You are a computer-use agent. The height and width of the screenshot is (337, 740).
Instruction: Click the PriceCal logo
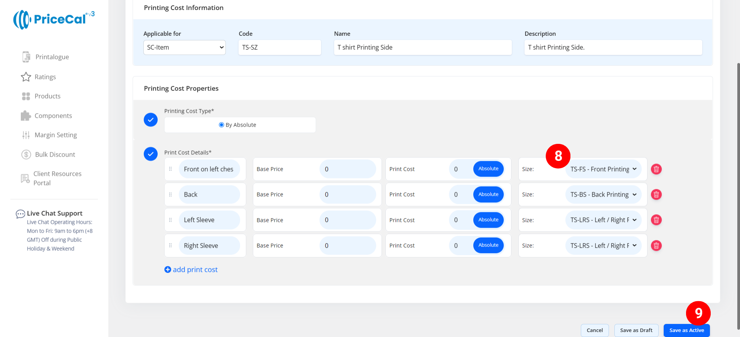tap(54, 19)
